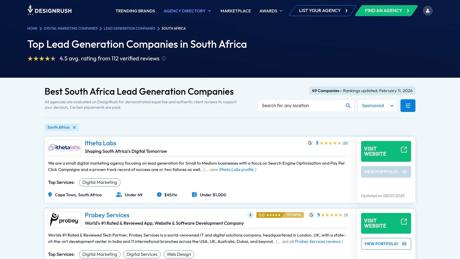The image size is (460, 259).
Task: Open the filter settings via sliders icon
Action: [x=408, y=105]
